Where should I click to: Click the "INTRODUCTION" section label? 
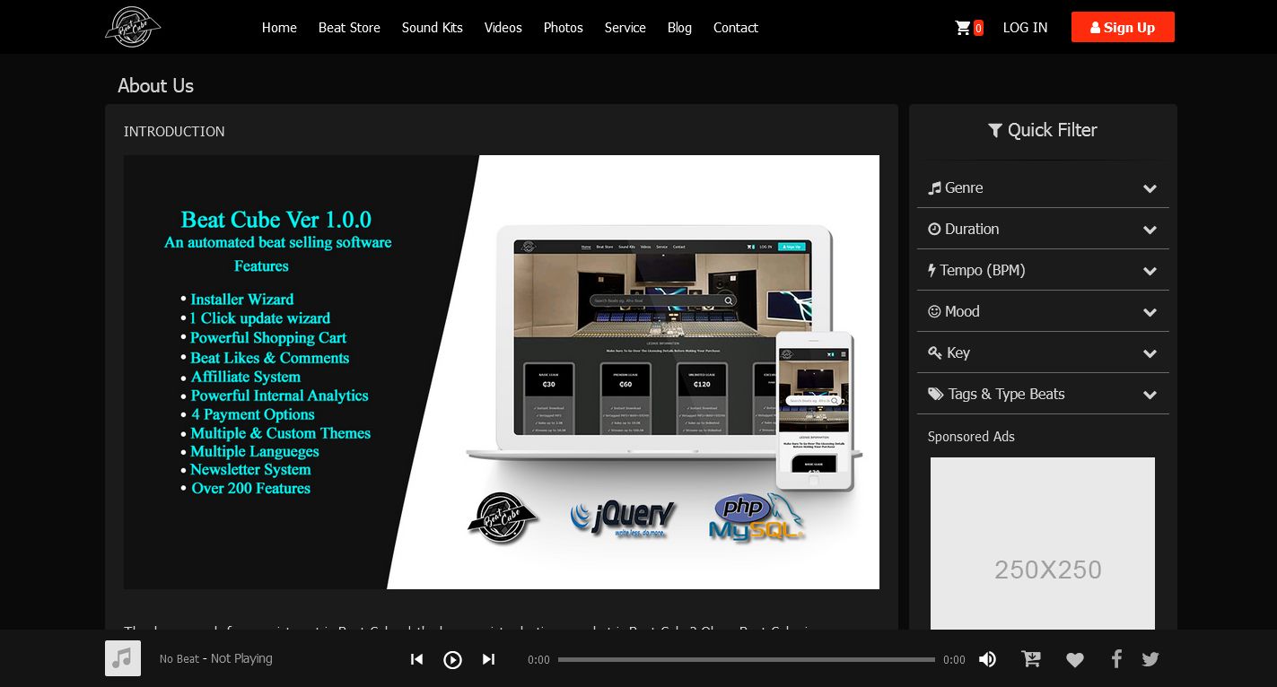tap(174, 131)
